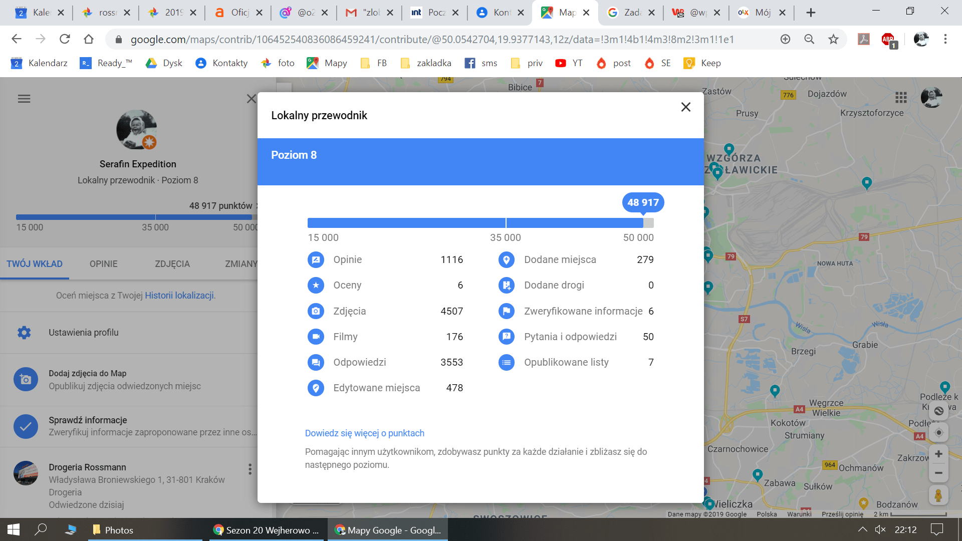This screenshot has height=541, width=962.
Task: Switch to the OPINIE tab
Action: point(103,264)
